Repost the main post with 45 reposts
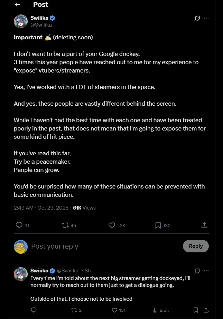The height and width of the screenshot is (319, 223). [65, 225]
